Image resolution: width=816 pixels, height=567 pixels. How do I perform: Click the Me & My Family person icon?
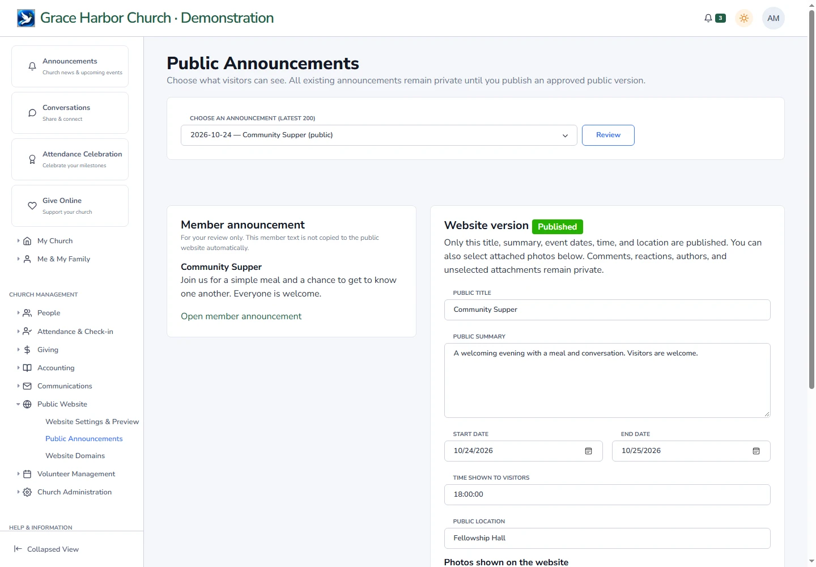pyautogui.click(x=27, y=259)
